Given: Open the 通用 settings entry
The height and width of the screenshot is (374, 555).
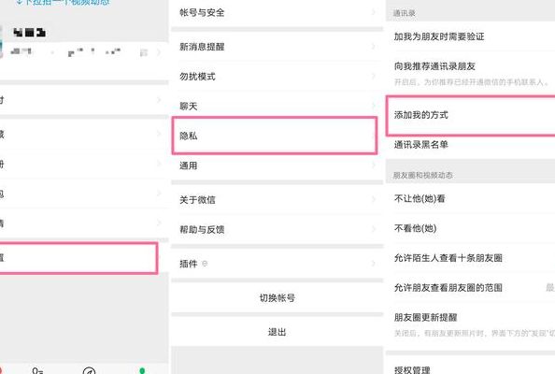Looking at the screenshot, I should pyautogui.click(x=277, y=165).
